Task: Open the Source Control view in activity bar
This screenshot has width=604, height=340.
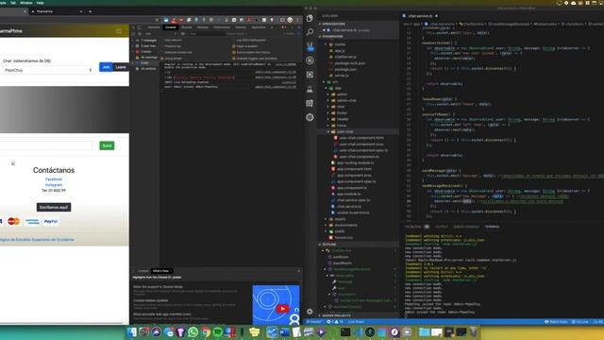Action: (x=310, y=46)
